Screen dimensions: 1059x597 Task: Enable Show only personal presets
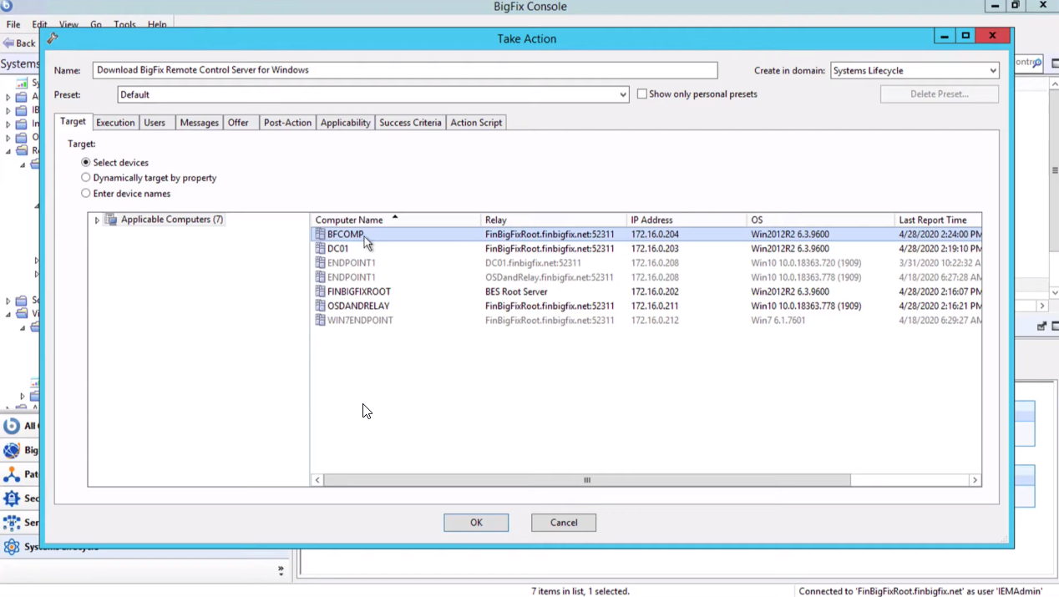(x=642, y=94)
